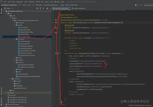Image resolution: width=153 pixels, height=107 pixels.
Task: Toggle the Project tool window stripe button
Action: (x=1, y=11)
